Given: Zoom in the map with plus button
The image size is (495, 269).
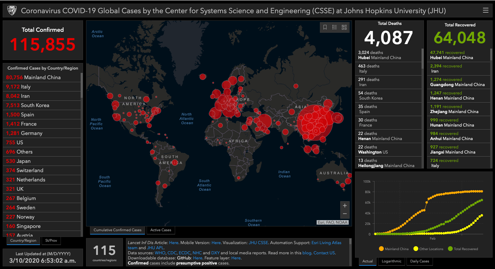Looking at the screenshot, I should click(345, 206).
